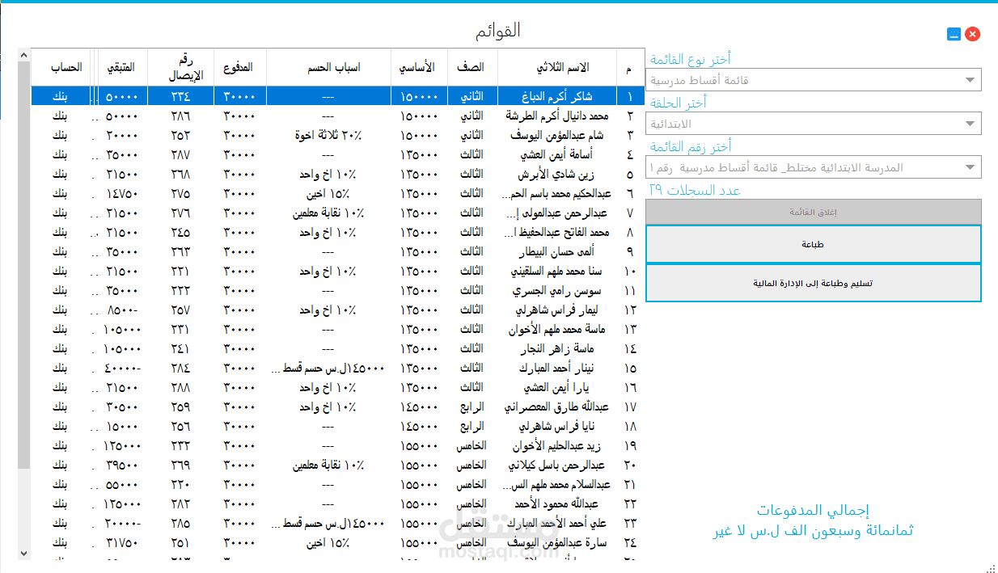Click remaining amount ٣١٧٥٠
The width and height of the screenshot is (998, 573).
122,542
